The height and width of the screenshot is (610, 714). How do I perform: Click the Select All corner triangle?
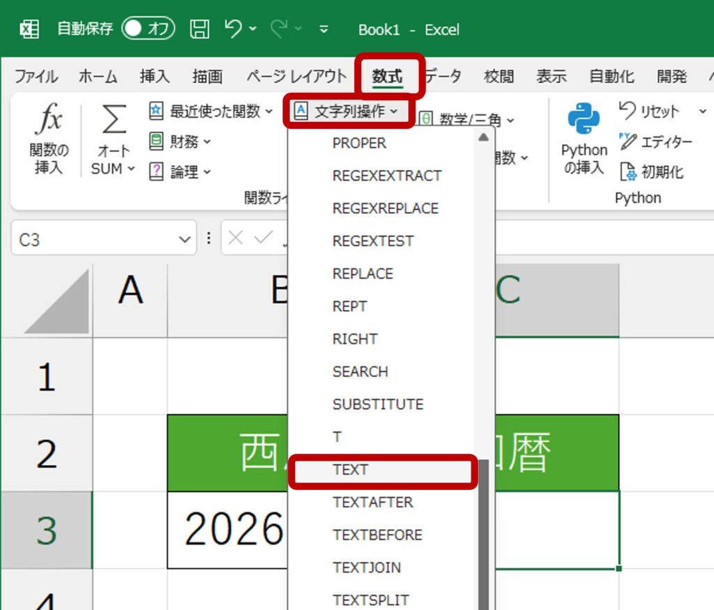59,302
